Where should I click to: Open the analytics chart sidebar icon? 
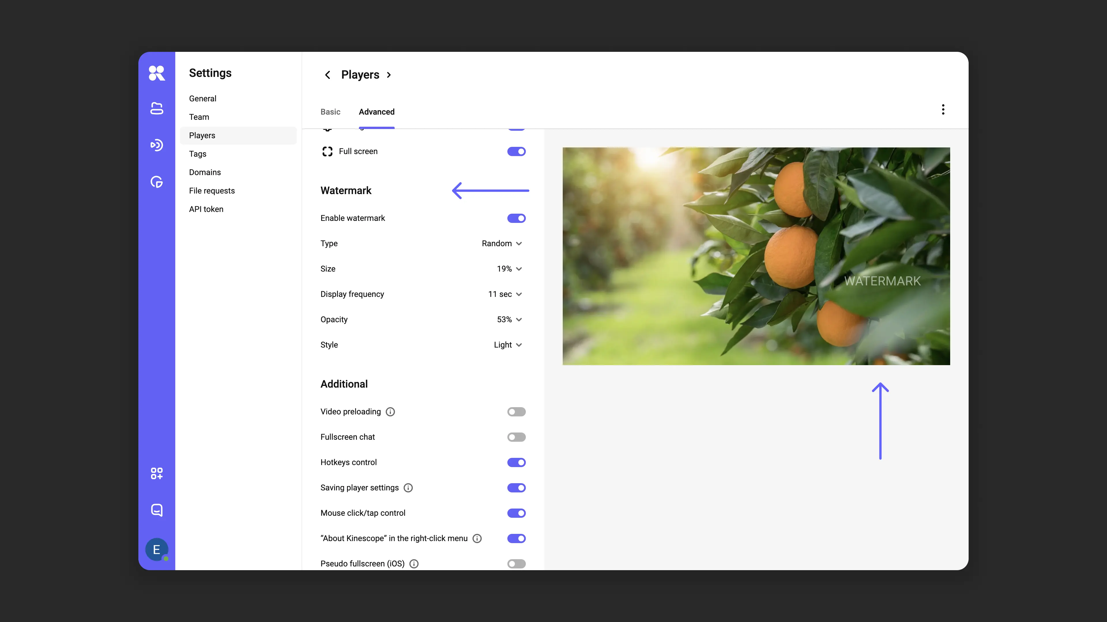click(x=157, y=182)
